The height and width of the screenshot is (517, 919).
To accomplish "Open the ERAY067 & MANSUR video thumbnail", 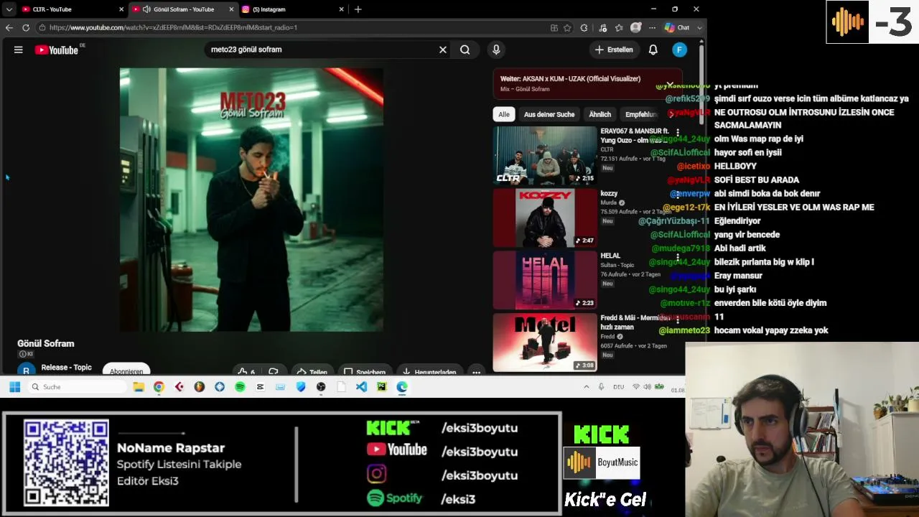I will (545, 156).
